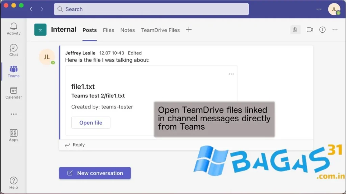Select Teams in the sidebar
This screenshot has width=346, height=194.
coord(14,71)
